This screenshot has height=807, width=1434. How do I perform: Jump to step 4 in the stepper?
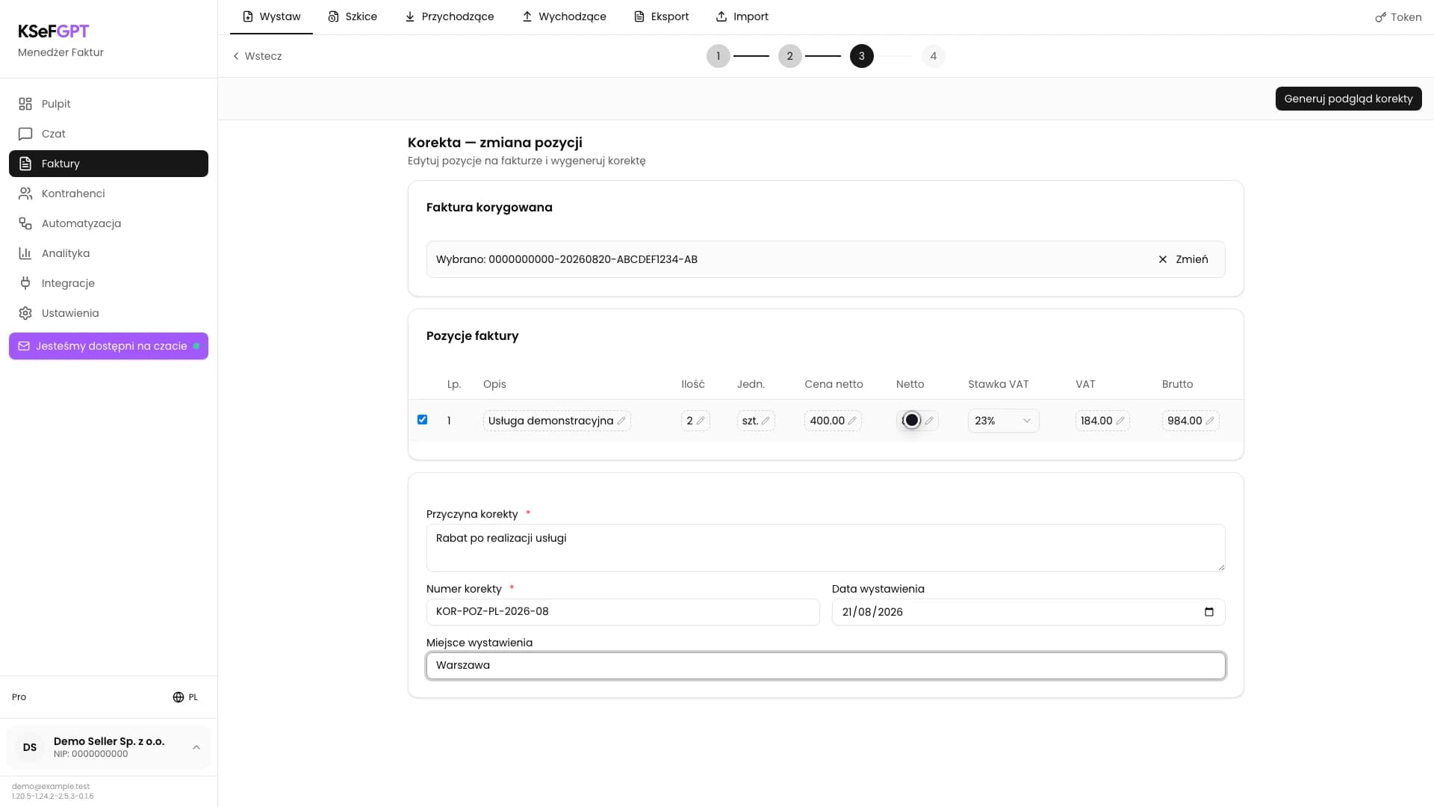pyautogui.click(x=933, y=56)
